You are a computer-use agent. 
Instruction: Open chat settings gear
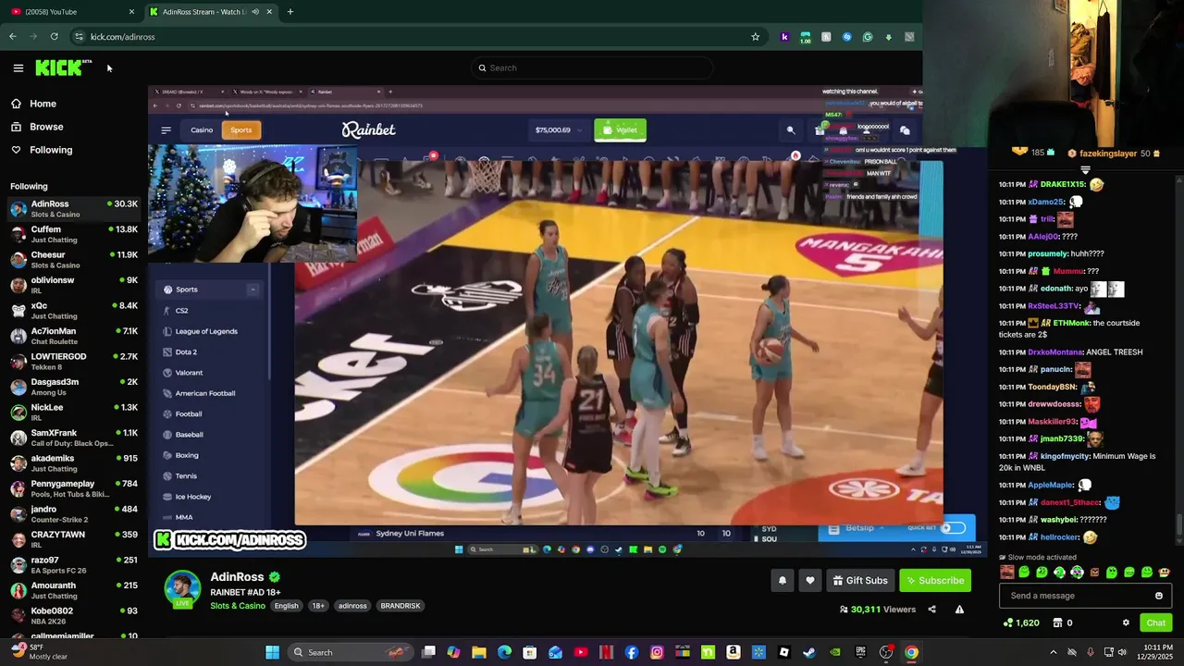1126,623
